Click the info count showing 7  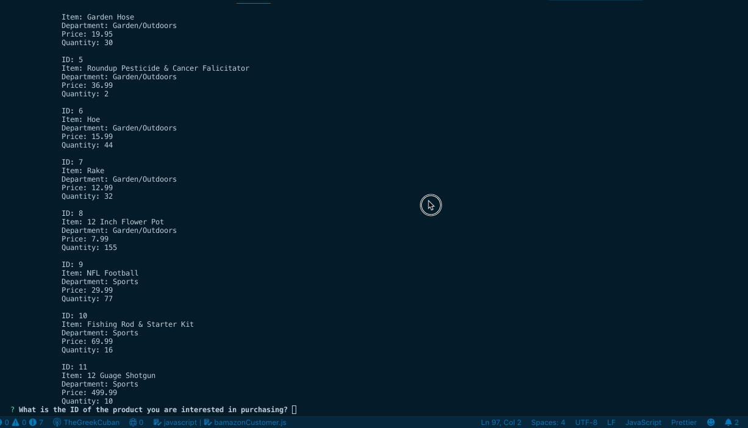pyautogui.click(x=36, y=423)
